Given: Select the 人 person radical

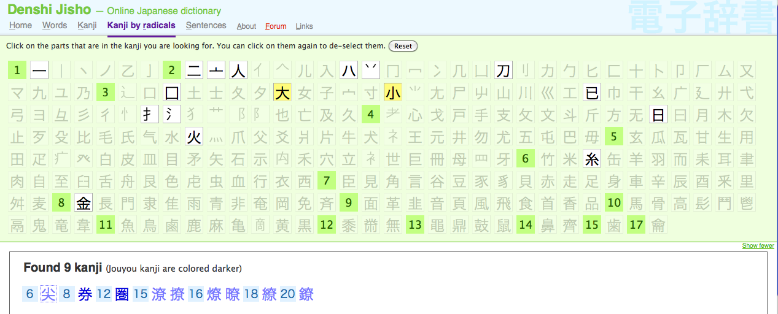Looking at the screenshot, I should (x=238, y=71).
